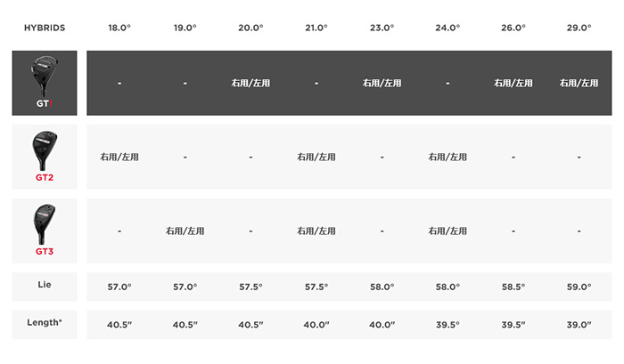The image size is (624, 364).
Task: Select the 21.0° loft column header
Action: pyautogui.click(x=316, y=28)
